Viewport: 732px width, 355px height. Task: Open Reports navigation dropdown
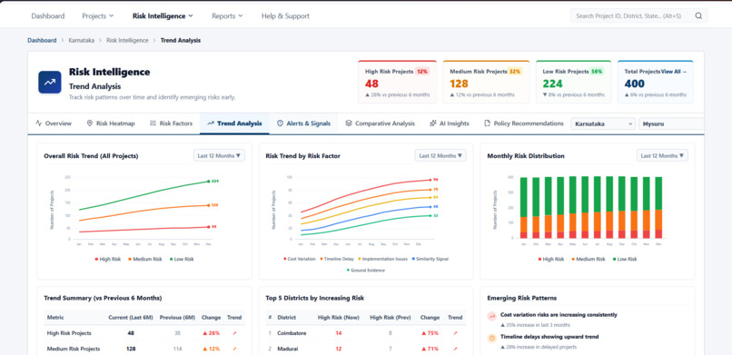[x=227, y=15]
